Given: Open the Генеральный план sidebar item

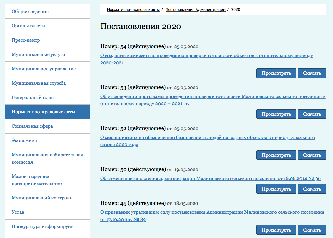Looking at the screenshot, I should point(48,98).
